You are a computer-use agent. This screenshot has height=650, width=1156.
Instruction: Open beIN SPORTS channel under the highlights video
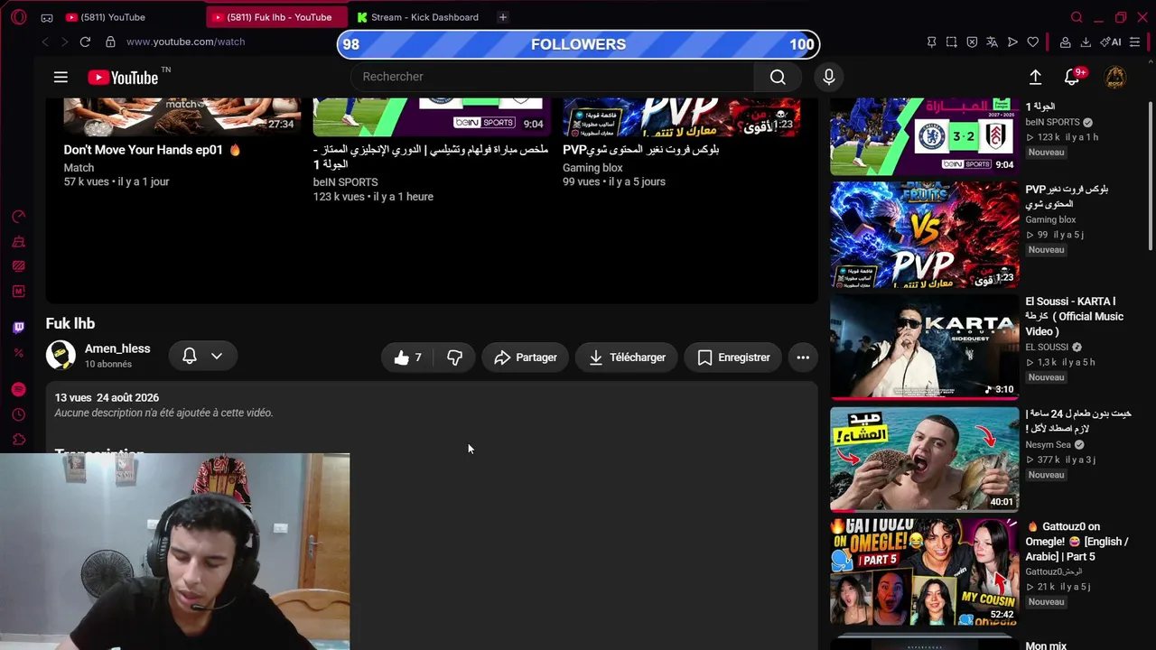pyautogui.click(x=345, y=181)
